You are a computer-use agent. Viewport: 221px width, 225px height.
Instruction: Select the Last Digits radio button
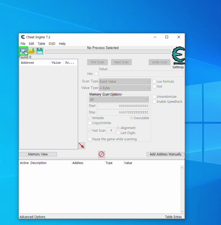pos(118,133)
